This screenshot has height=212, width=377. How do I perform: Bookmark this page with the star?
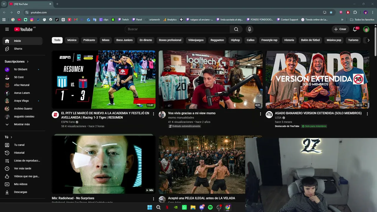[x=331, y=12]
